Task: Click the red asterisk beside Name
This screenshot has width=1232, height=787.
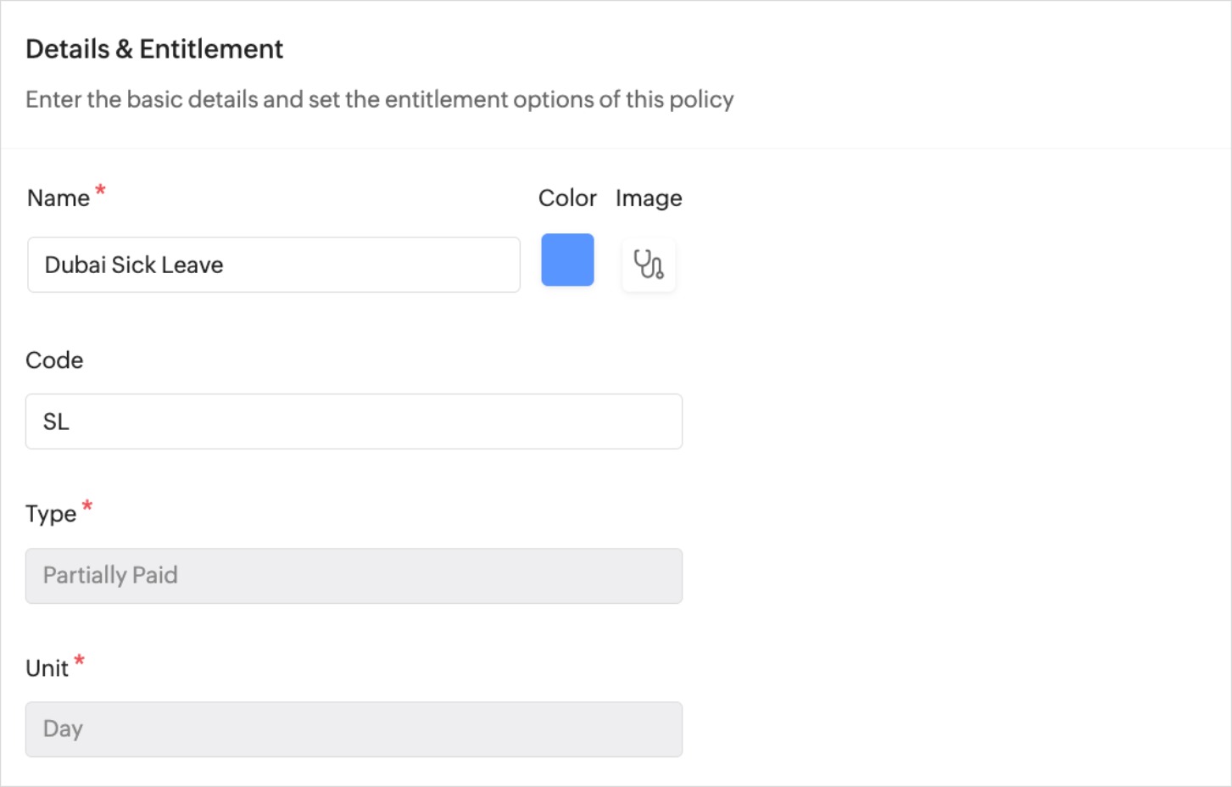Action: (100, 190)
